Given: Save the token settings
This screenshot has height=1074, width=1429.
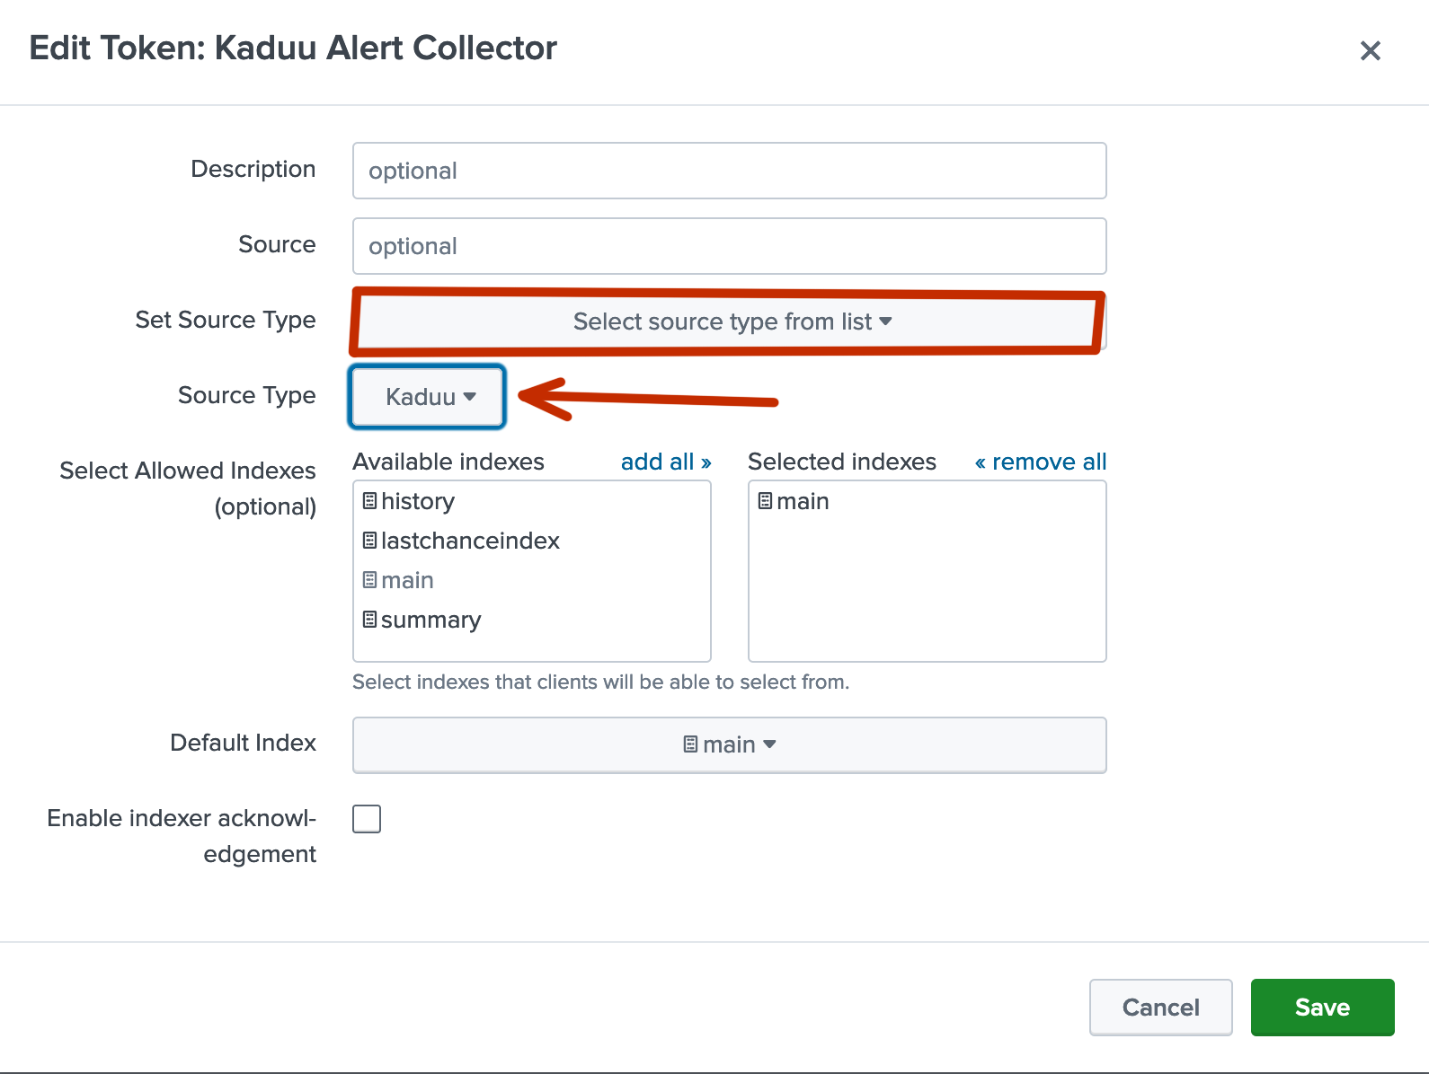Looking at the screenshot, I should tap(1323, 1008).
